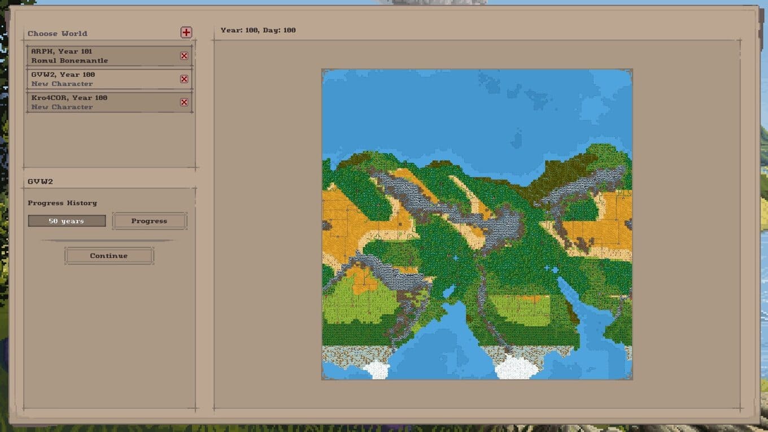Click the Year: 100, Day: 100 label
This screenshot has height=432, width=768.
tap(258, 30)
